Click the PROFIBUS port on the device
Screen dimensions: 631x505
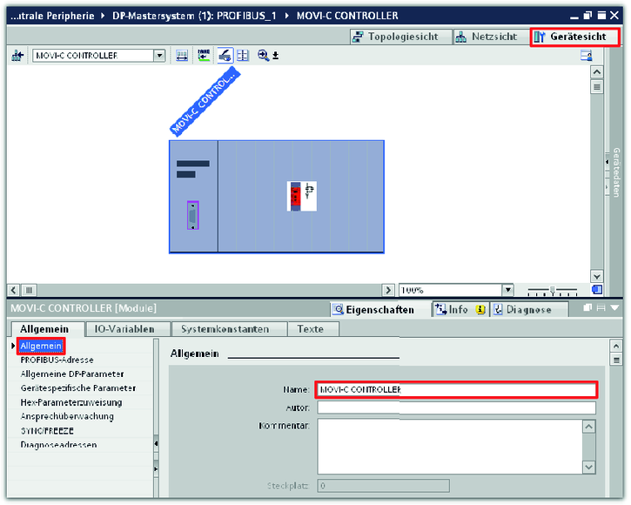click(192, 215)
